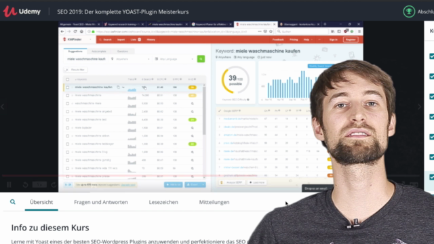Open the Export button dropdown arrow
Viewport: 434px width, 244px height.
[x=203, y=184]
